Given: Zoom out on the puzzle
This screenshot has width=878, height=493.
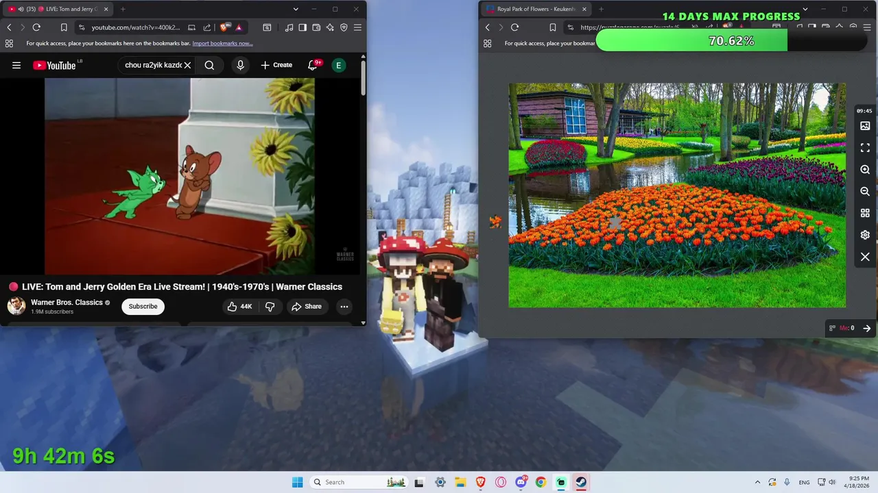Looking at the screenshot, I should point(865,191).
